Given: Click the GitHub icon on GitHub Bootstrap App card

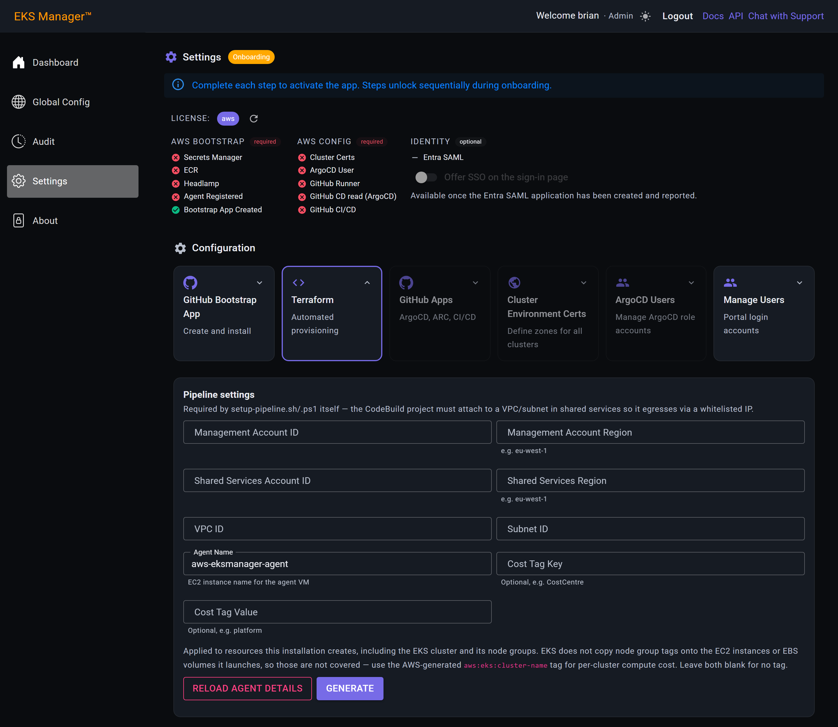Looking at the screenshot, I should point(190,282).
